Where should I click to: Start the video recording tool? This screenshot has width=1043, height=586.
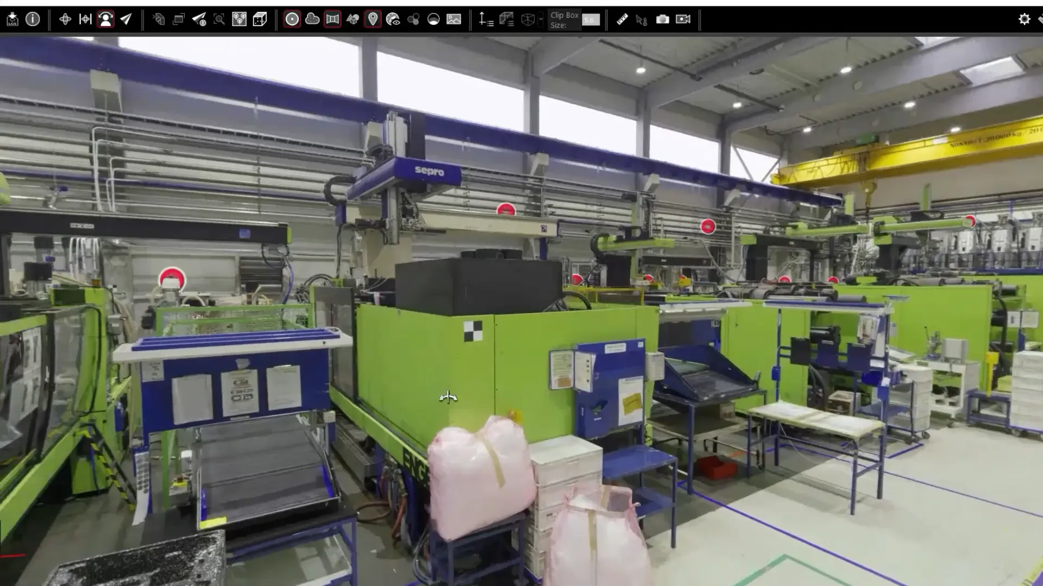pyautogui.click(x=683, y=20)
